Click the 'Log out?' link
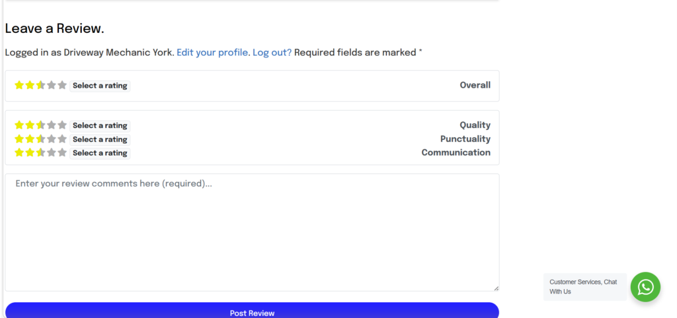Image resolution: width=677 pixels, height=318 pixels. (x=272, y=52)
